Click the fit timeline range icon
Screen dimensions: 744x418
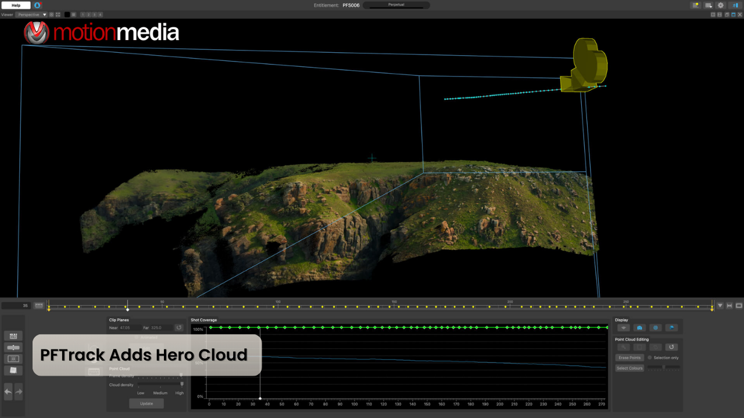click(x=729, y=305)
